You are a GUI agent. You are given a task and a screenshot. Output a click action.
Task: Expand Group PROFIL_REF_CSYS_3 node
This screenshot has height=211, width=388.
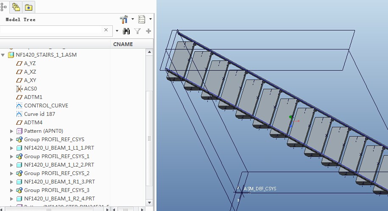coord(11,190)
